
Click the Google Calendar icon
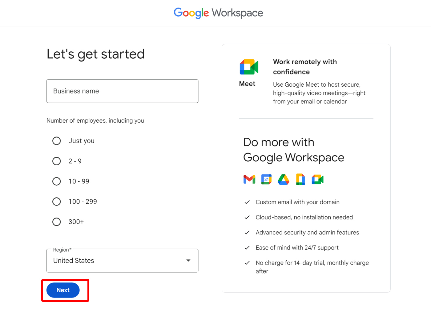coord(266,179)
